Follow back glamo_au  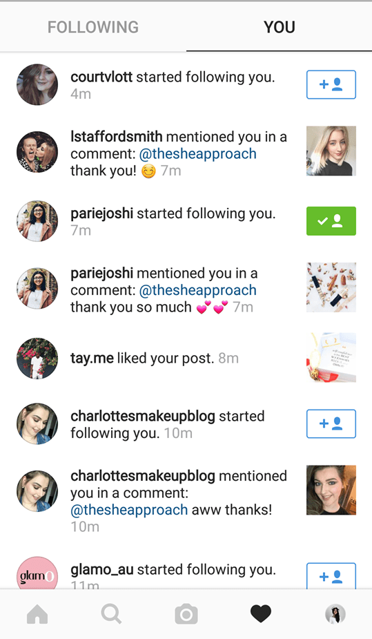(331, 576)
